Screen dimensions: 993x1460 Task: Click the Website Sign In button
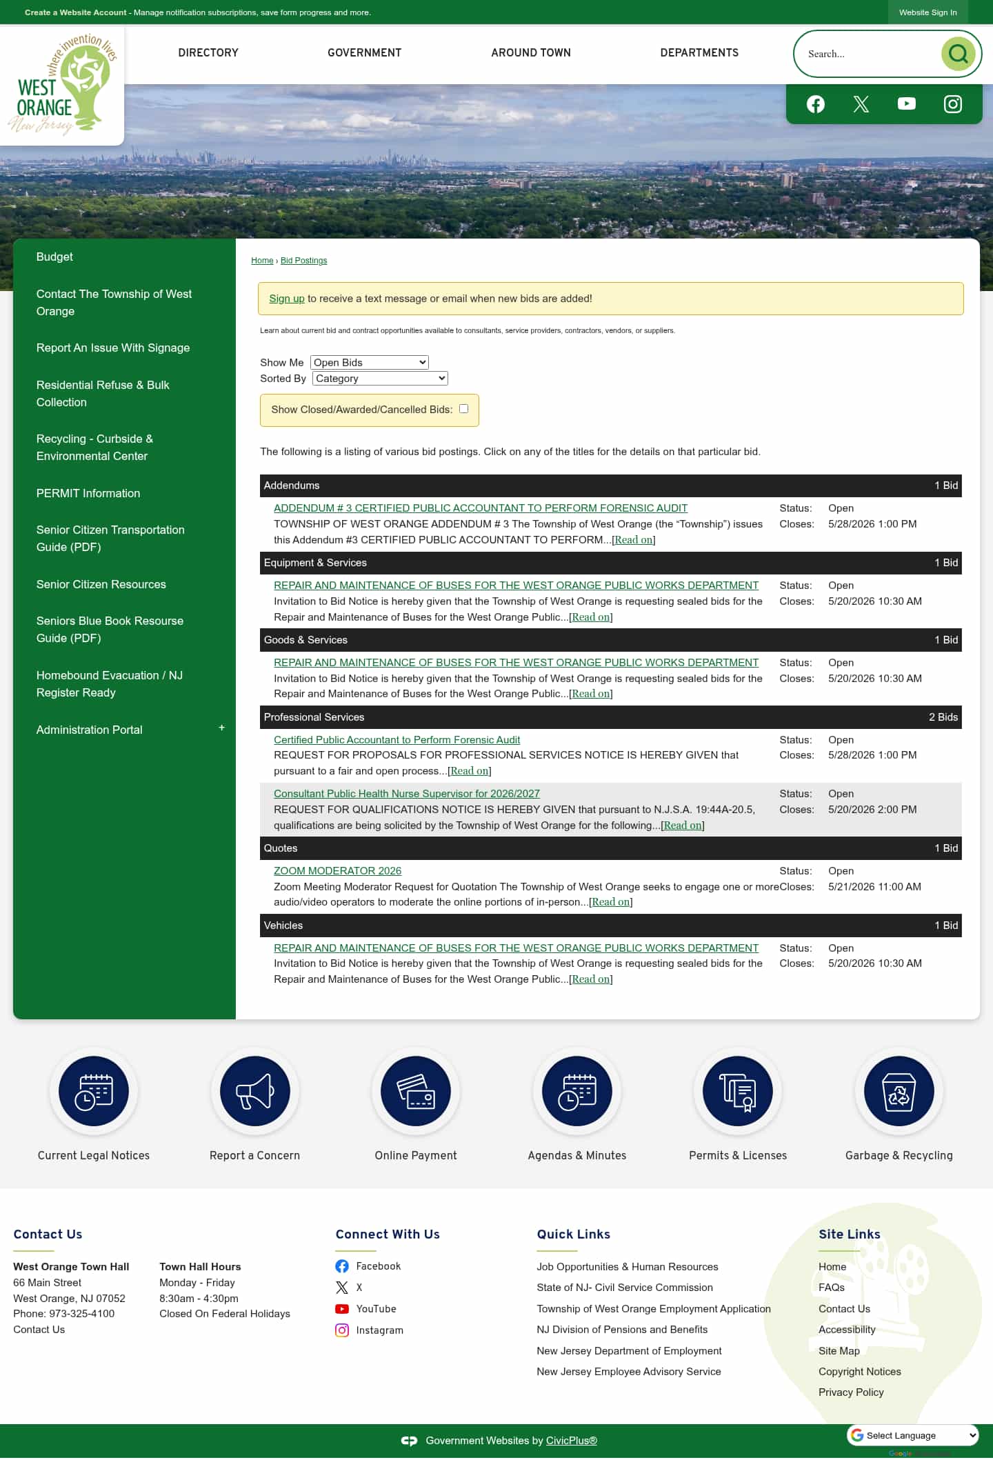click(928, 12)
